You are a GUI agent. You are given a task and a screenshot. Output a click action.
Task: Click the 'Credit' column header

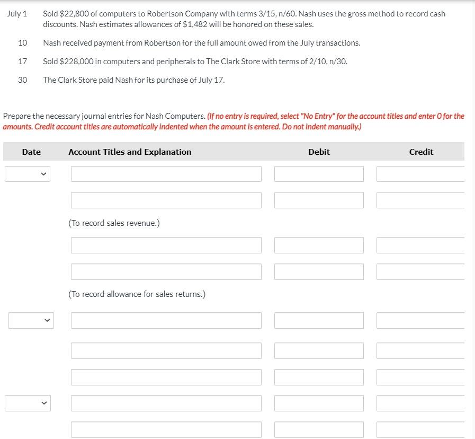coord(421,152)
